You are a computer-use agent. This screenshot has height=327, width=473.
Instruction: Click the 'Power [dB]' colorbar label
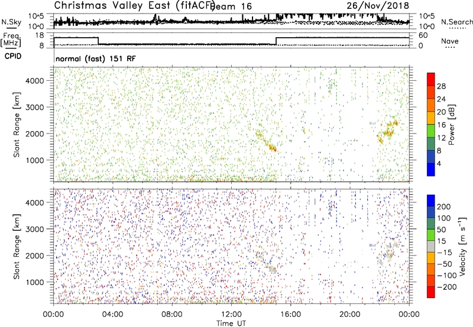coord(451,125)
